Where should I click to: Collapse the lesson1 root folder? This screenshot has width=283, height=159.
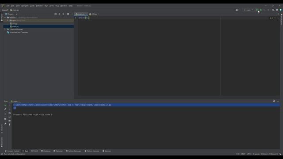pyautogui.click(x=5, y=18)
